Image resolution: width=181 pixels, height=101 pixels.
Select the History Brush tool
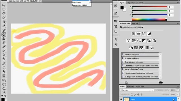coord(4,42)
